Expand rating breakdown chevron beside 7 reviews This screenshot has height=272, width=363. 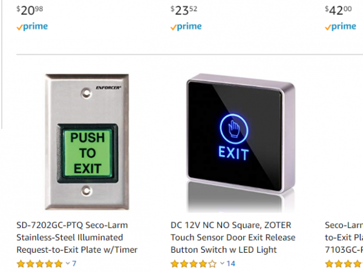pyautogui.click(x=68, y=263)
